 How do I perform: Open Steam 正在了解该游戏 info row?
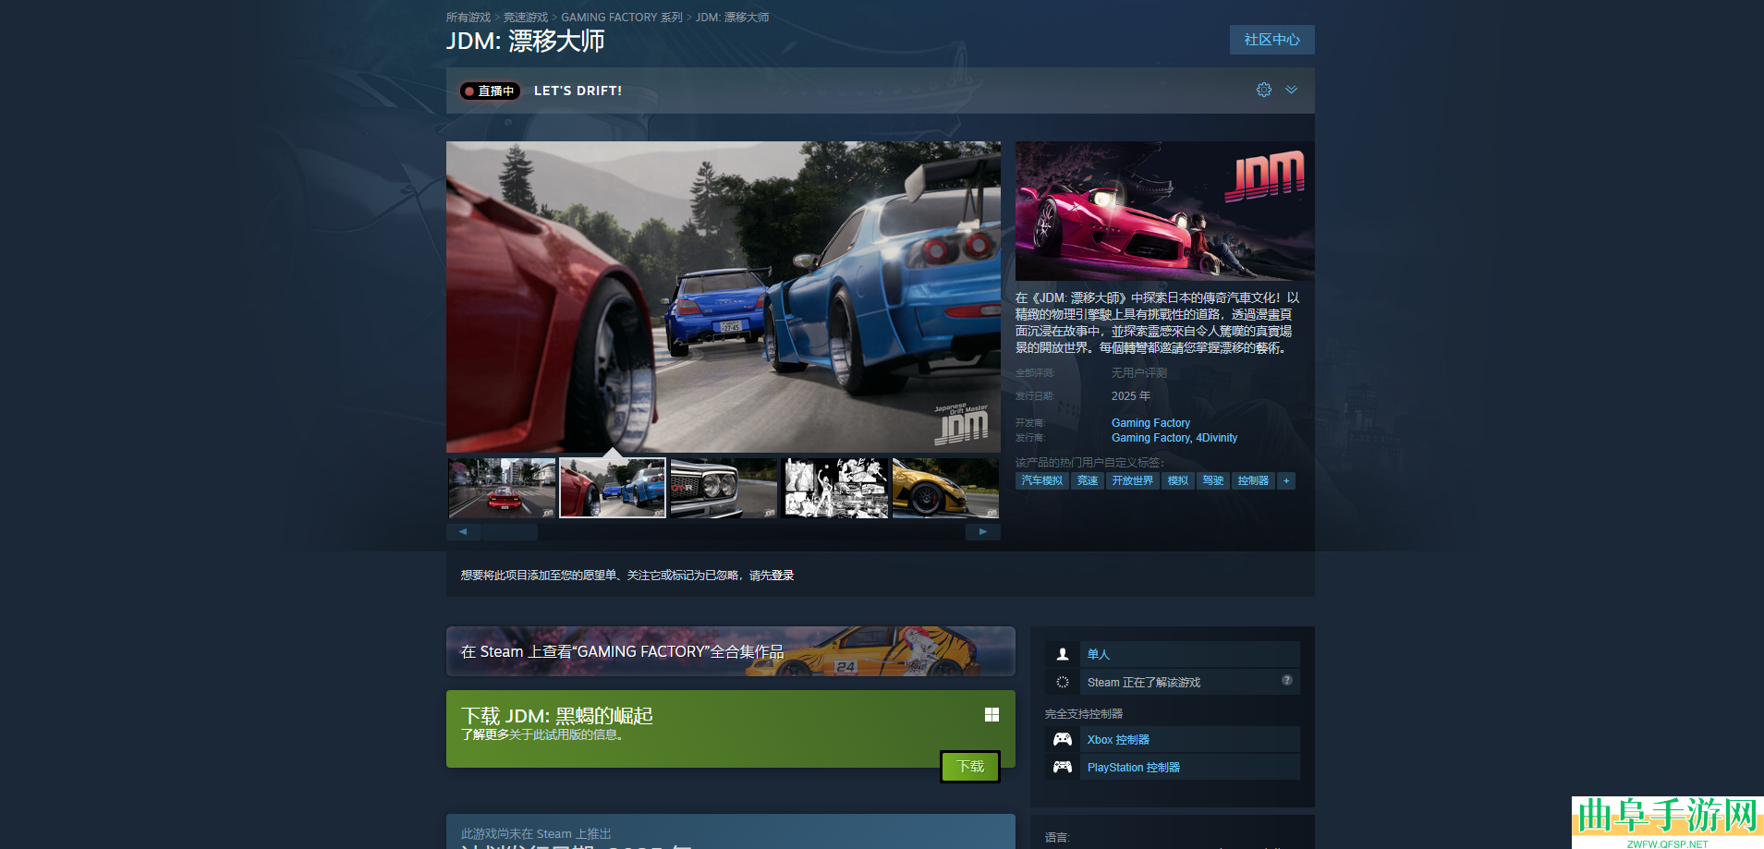(x=1173, y=682)
